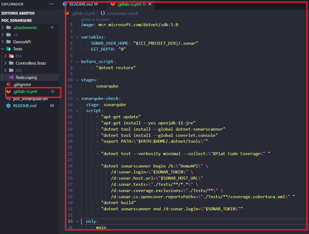Click the git icon beside .gitignore
The image size is (309, 234).
[8, 84]
